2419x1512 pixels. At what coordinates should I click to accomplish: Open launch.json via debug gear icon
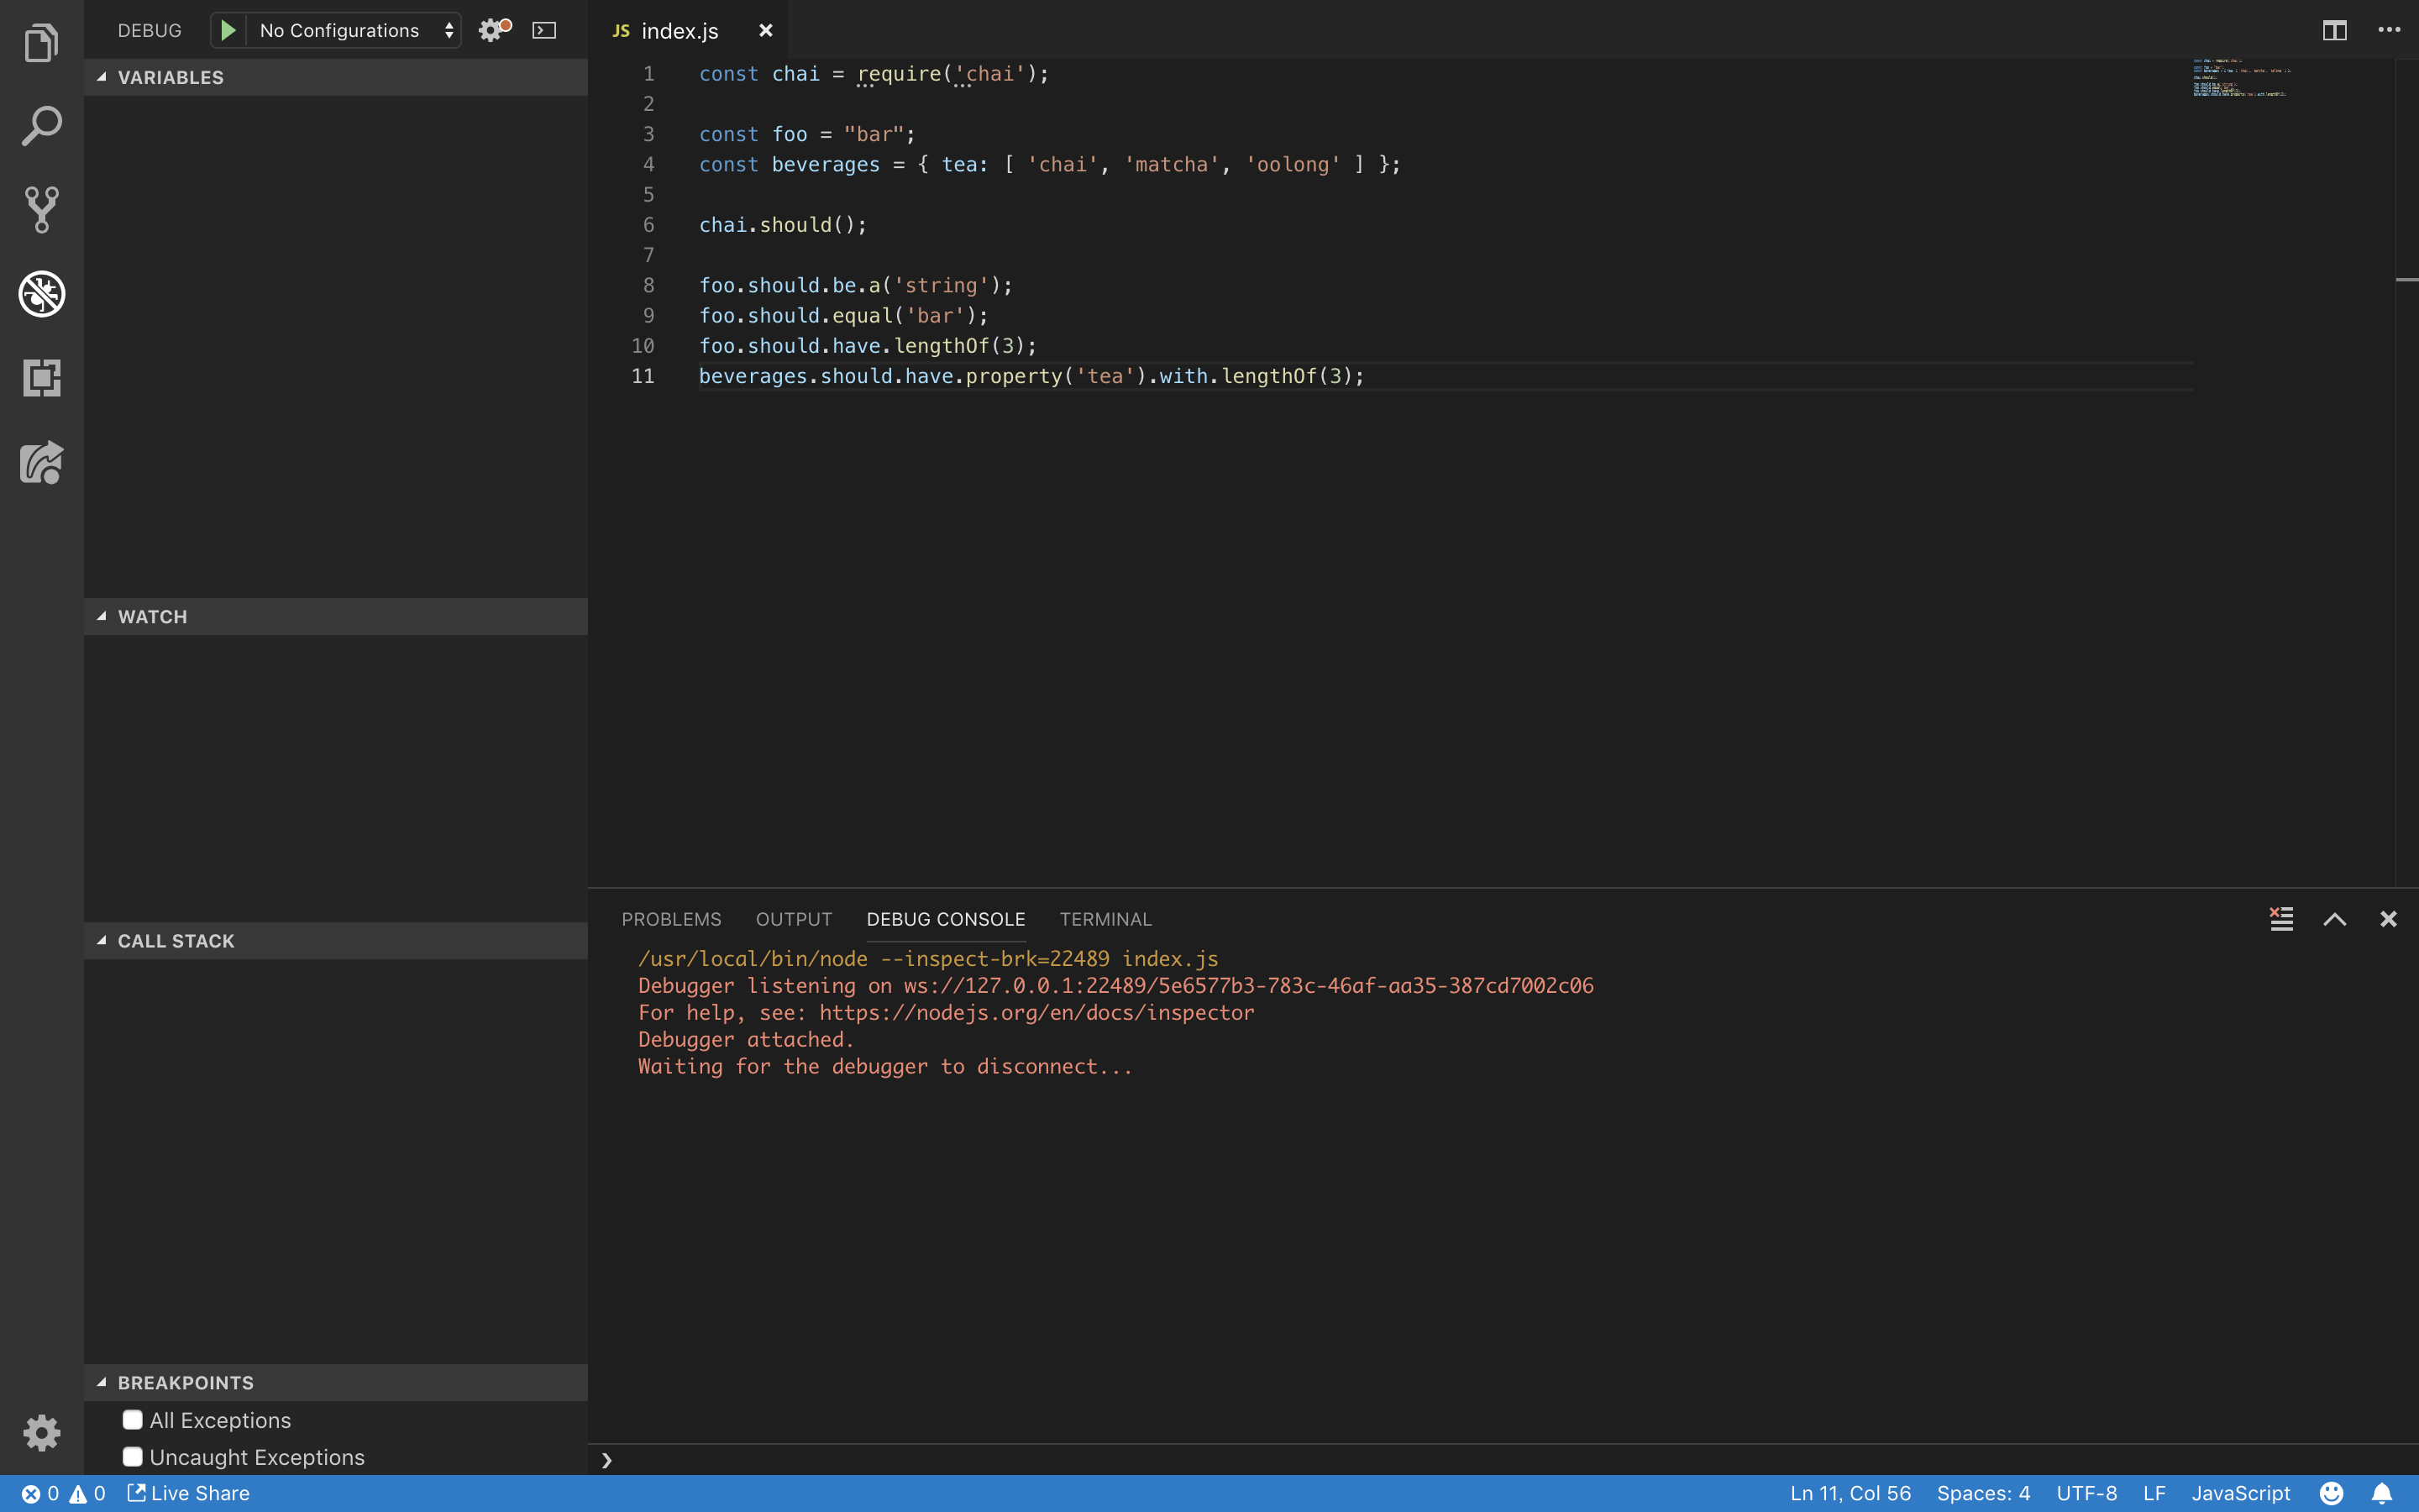[x=494, y=30]
